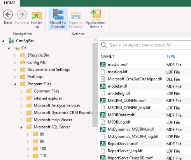The height and width of the screenshot is (160, 191).
Task: Click the Folder up icon
Action: coord(37,15)
